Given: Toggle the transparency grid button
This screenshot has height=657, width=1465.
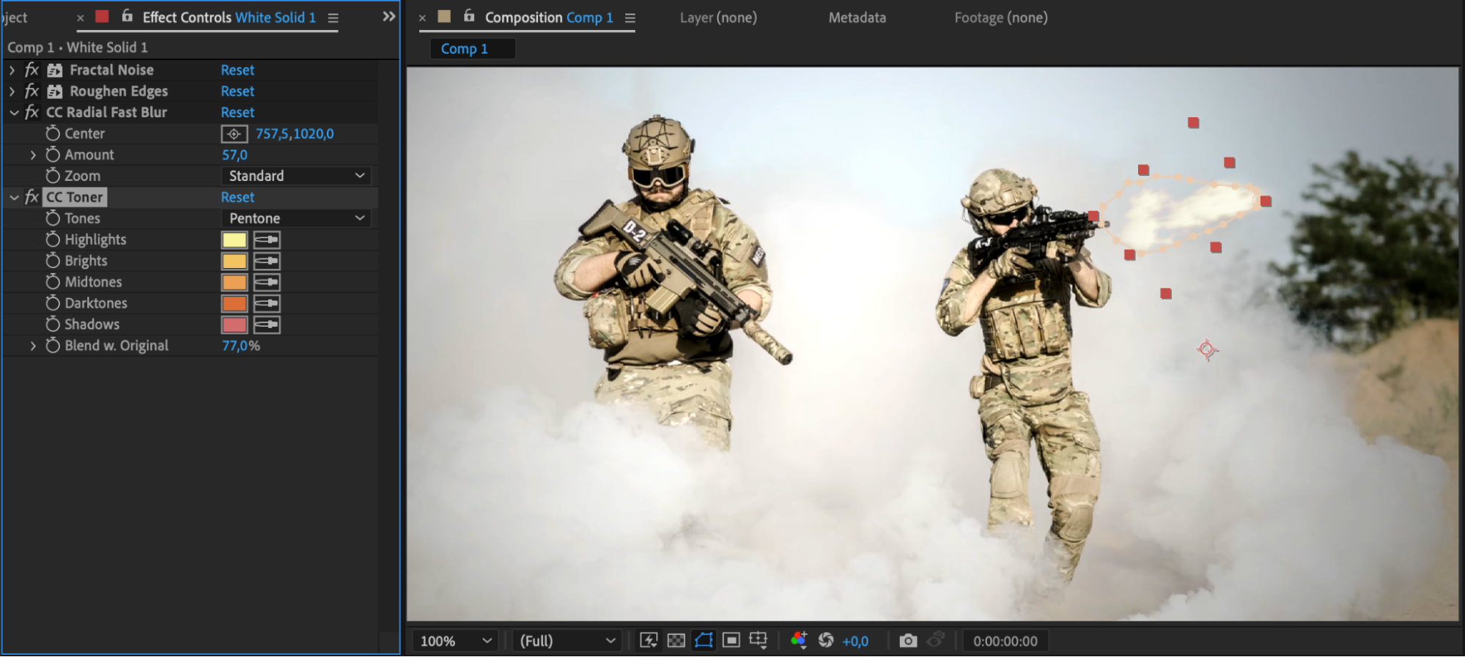Looking at the screenshot, I should 676,641.
